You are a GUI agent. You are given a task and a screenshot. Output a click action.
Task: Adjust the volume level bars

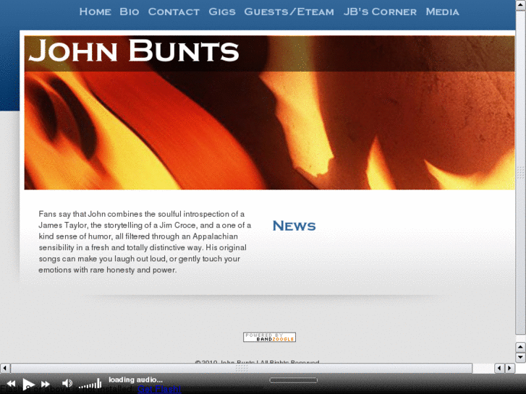click(90, 383)
